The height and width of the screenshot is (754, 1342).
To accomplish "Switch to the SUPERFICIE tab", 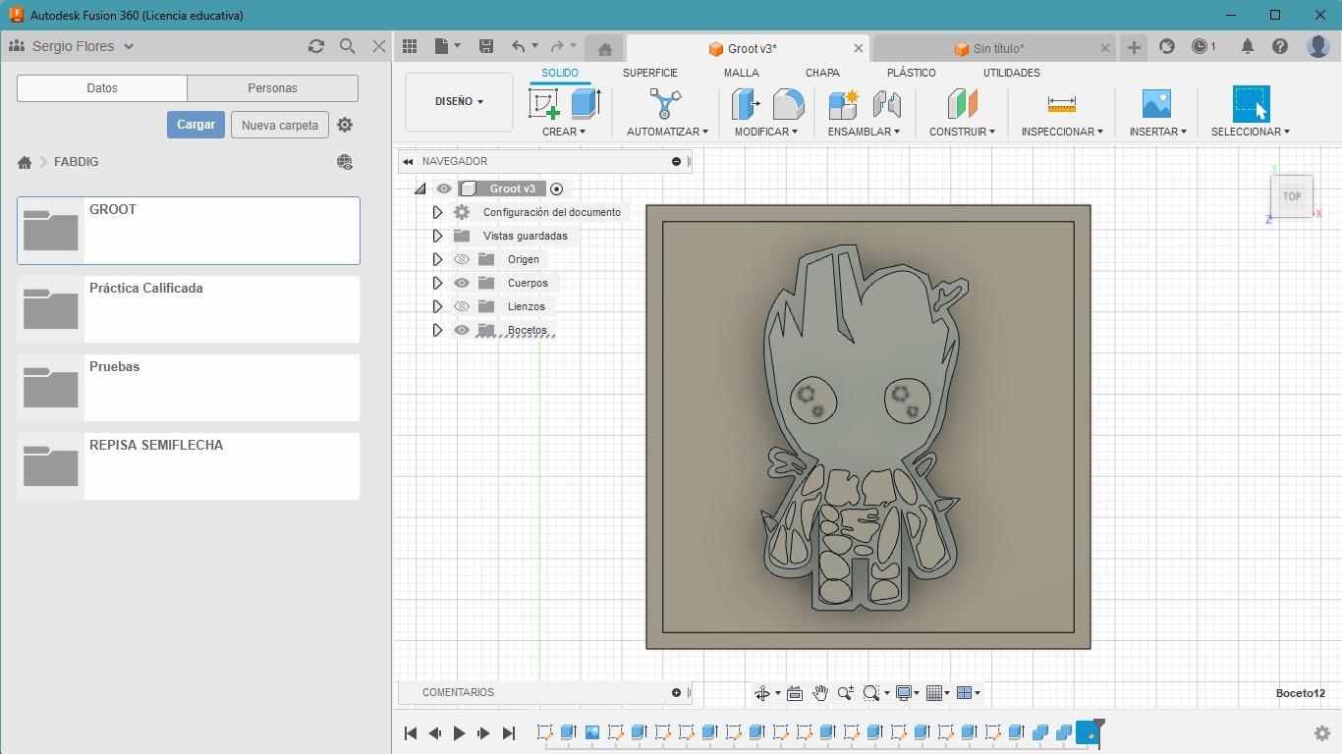I will point(649,73).
